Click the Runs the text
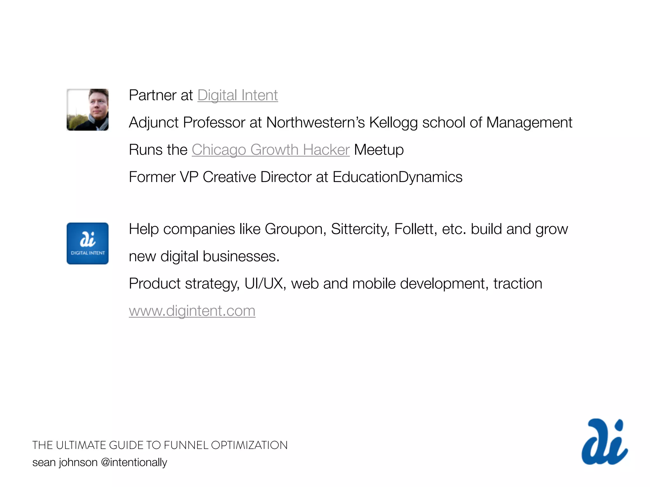 coord(158,150)
